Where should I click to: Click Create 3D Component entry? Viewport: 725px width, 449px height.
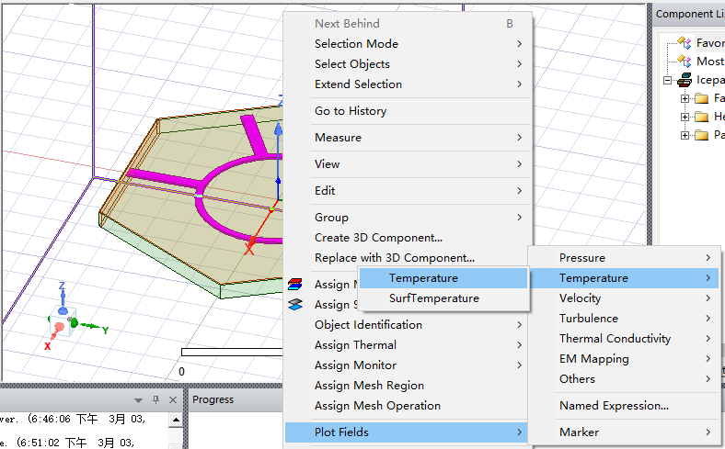pos(378,238)
